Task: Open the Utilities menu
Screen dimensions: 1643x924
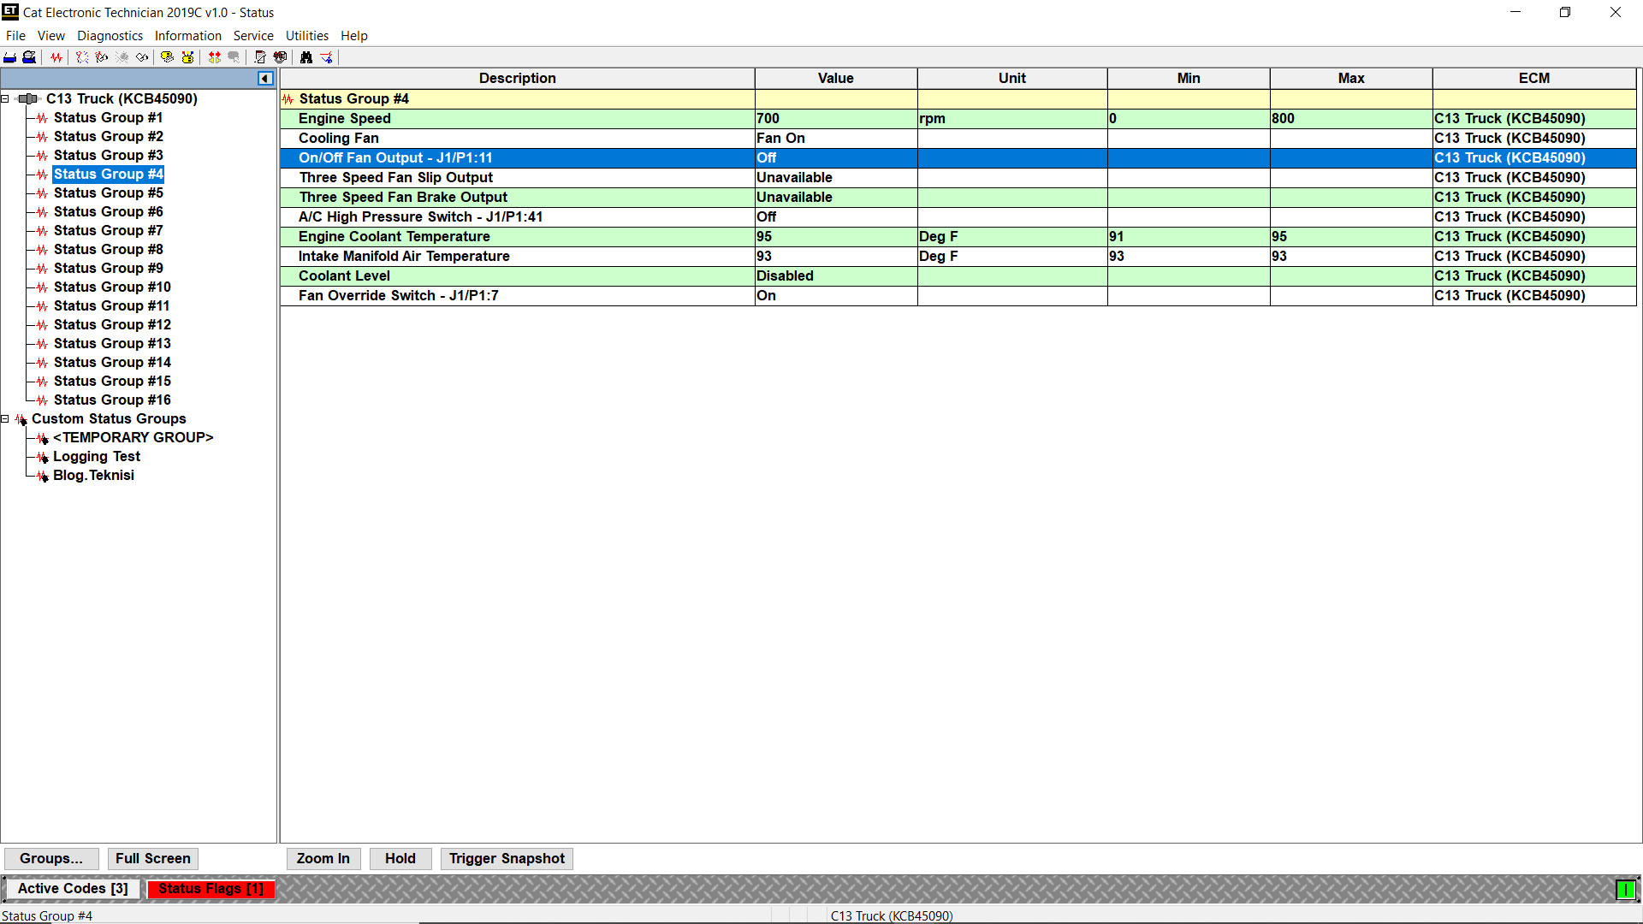Action: [x=306, y=36]
